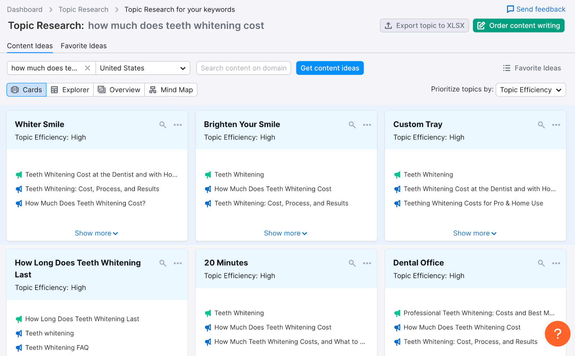Focus the Search content on domain field
Image resolution: width=575 pixels, height=356 pixels.
tap(244, 68)
